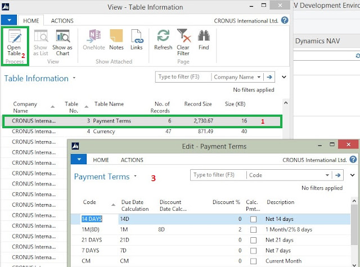This screenshot has width=360, height=267.
Task: Sort by Table Name column header
Action: (109, 104)
